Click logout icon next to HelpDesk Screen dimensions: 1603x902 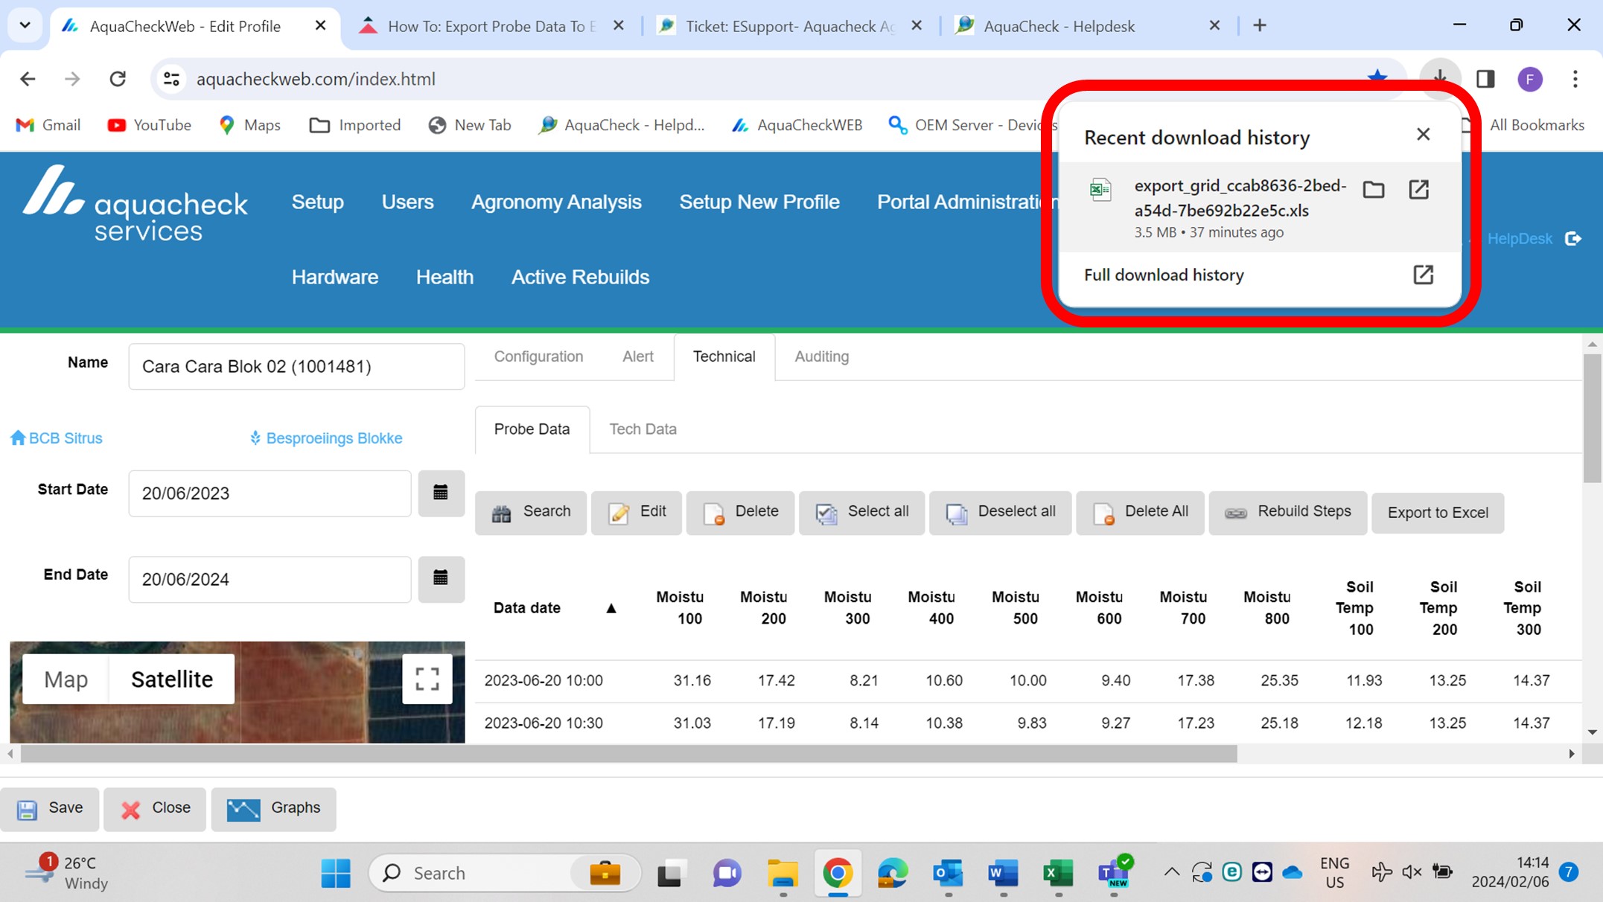coord(1572,239)
